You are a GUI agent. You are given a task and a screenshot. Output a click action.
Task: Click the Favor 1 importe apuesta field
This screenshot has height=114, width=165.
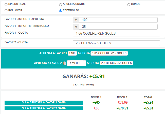[118, 20]
